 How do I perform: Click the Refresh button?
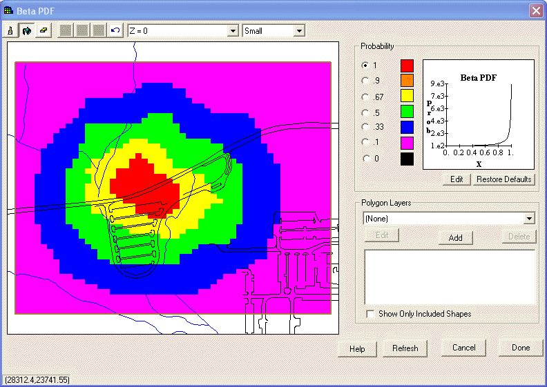pyautogui.click(x=405, y=348)
